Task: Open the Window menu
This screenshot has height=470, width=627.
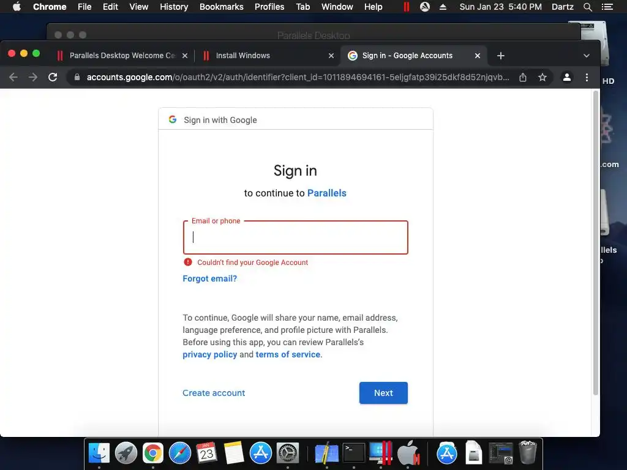Action: (337, 7)
